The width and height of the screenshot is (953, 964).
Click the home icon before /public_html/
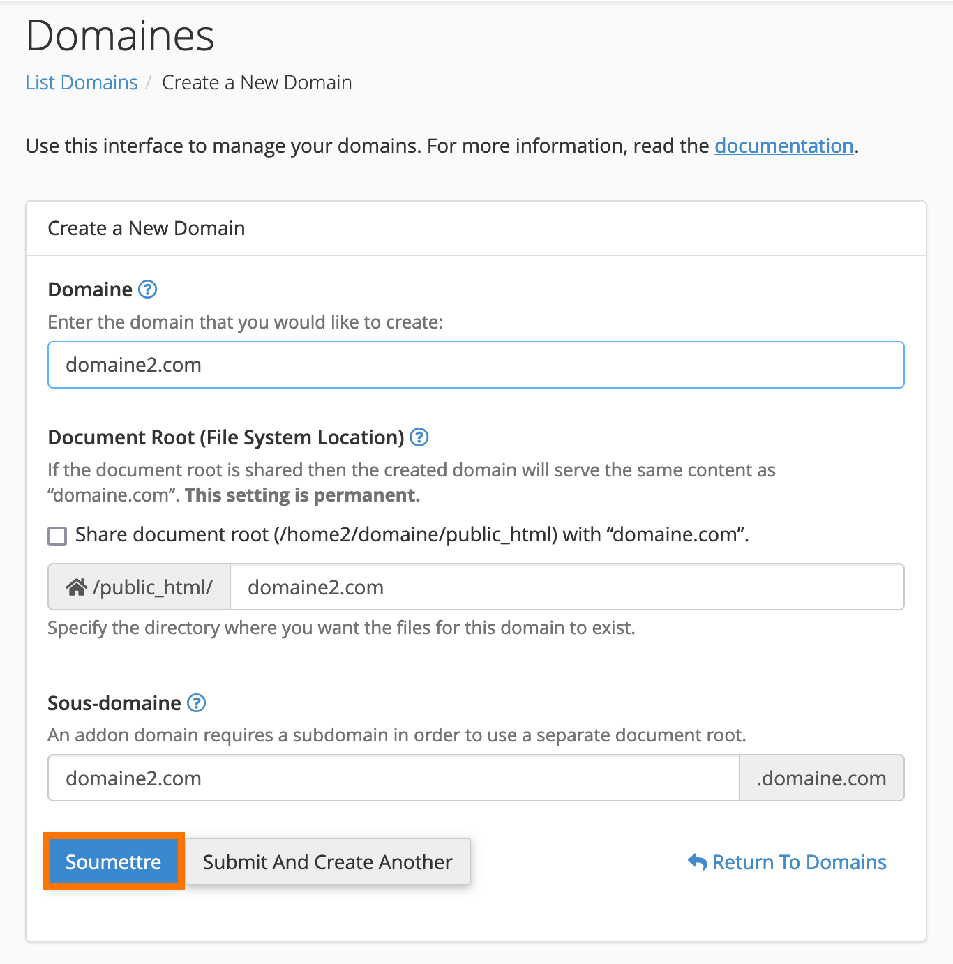pyautogui.click(x=76, y=587)
